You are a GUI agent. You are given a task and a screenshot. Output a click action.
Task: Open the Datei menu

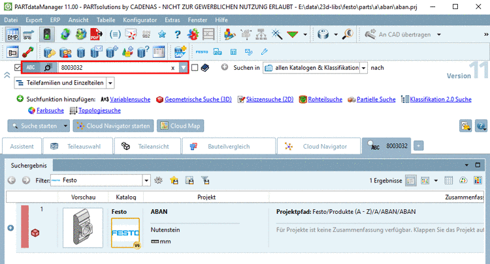tap(11, 20)
